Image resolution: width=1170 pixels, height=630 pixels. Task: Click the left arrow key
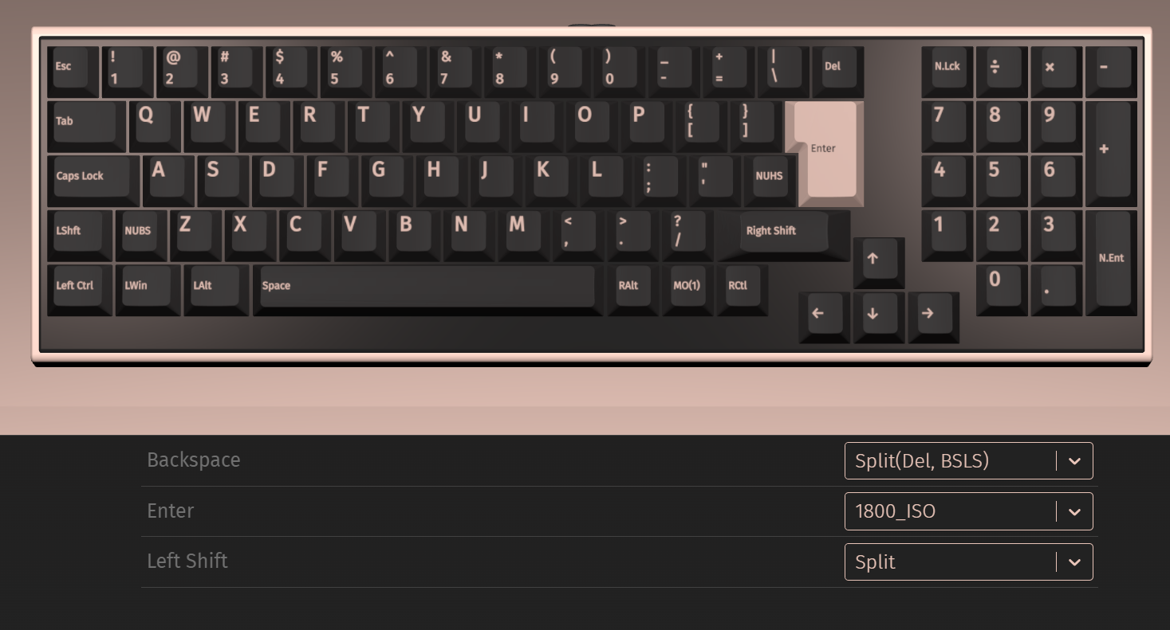[x=824, y=316]
